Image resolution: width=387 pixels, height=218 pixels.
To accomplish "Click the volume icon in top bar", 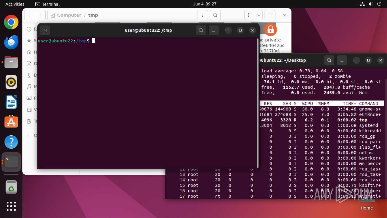I will pos(371,4).
